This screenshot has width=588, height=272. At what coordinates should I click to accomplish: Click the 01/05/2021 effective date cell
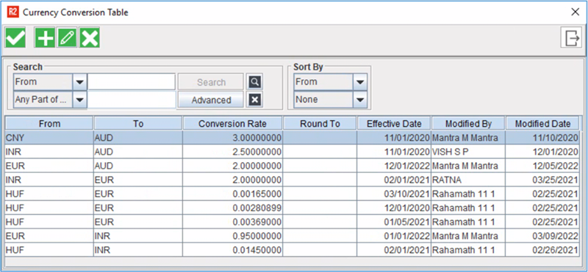[394, 222]
